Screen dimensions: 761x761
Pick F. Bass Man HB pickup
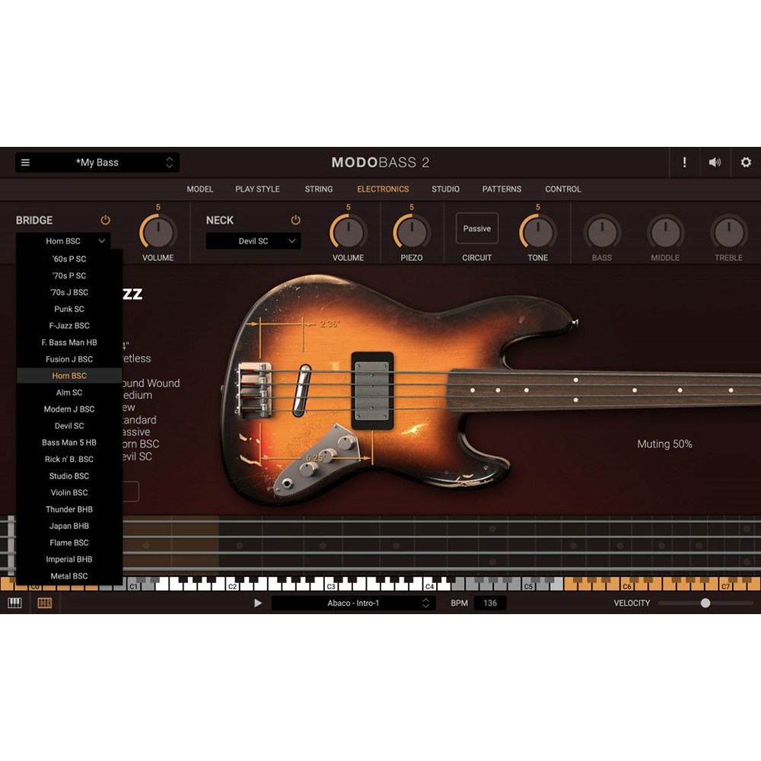point(69,342)
